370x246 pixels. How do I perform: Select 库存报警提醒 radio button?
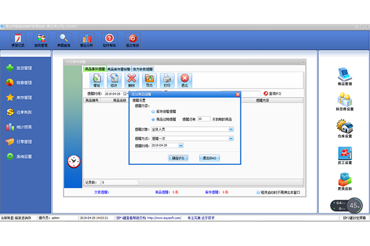click(153, 111)
